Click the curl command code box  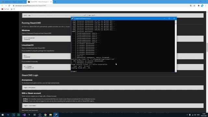[113, 15]
